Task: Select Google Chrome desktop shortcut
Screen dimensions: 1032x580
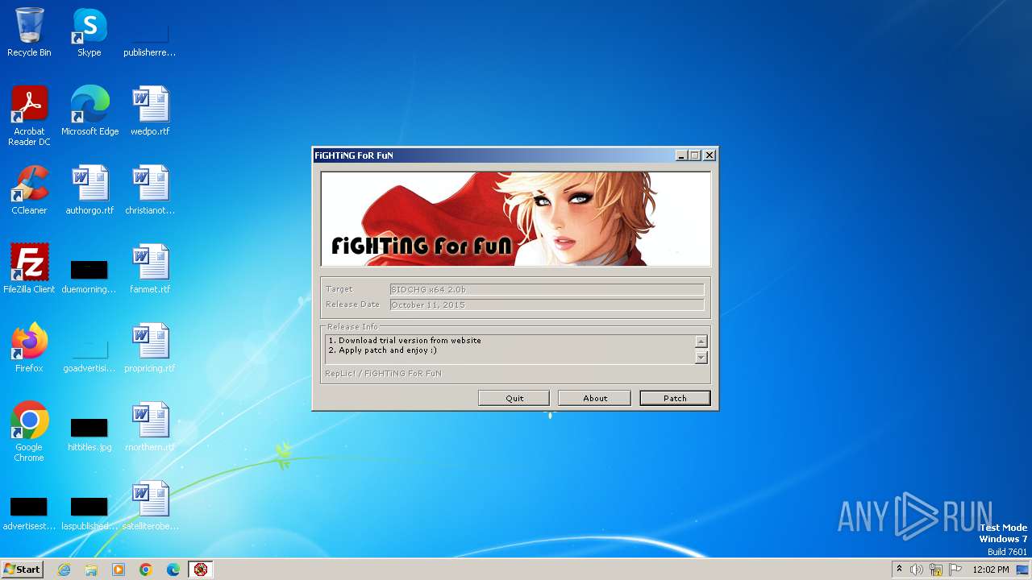Action: [29, 432]
